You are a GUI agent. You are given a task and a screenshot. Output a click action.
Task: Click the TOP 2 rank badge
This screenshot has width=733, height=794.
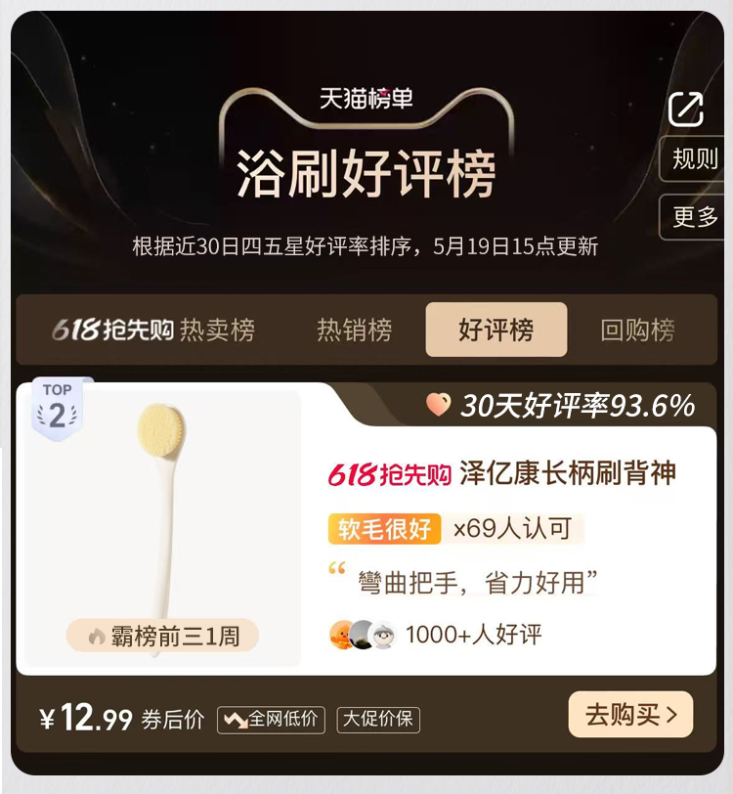point(58,408)
